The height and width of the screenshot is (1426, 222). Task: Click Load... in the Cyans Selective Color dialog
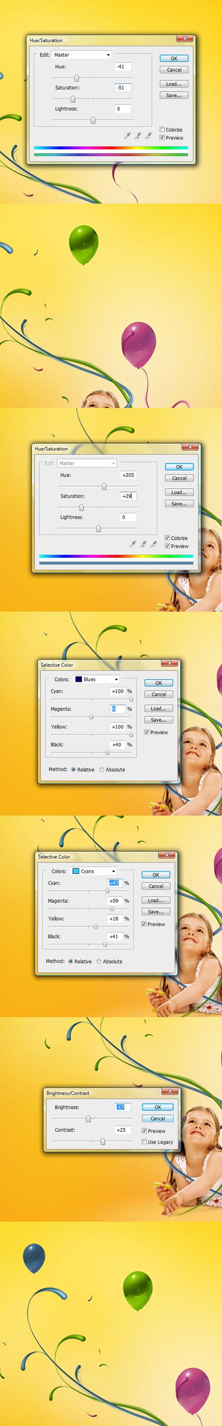156,901
